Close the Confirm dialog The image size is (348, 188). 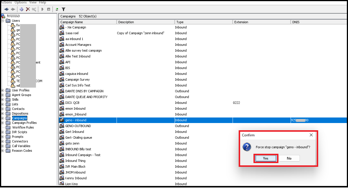pyautogui.click(x=311, y=135)
